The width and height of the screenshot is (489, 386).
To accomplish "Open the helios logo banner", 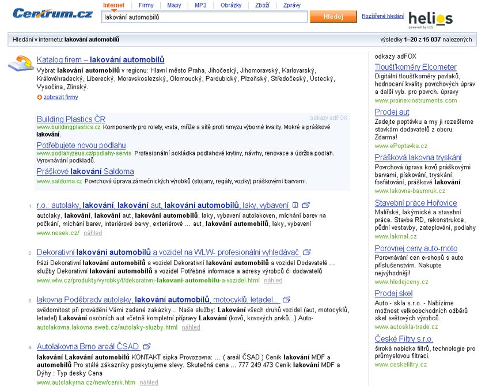I will (431, 20).
